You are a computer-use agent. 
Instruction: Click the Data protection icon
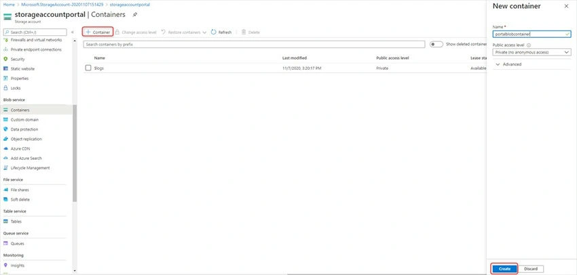[5, 129]
